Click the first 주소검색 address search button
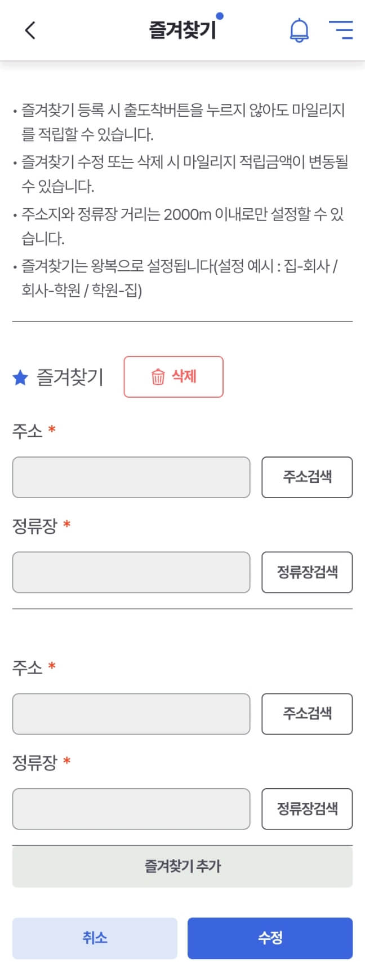The image size is (365, 971). pyautogui.click(x=306, y=477)
